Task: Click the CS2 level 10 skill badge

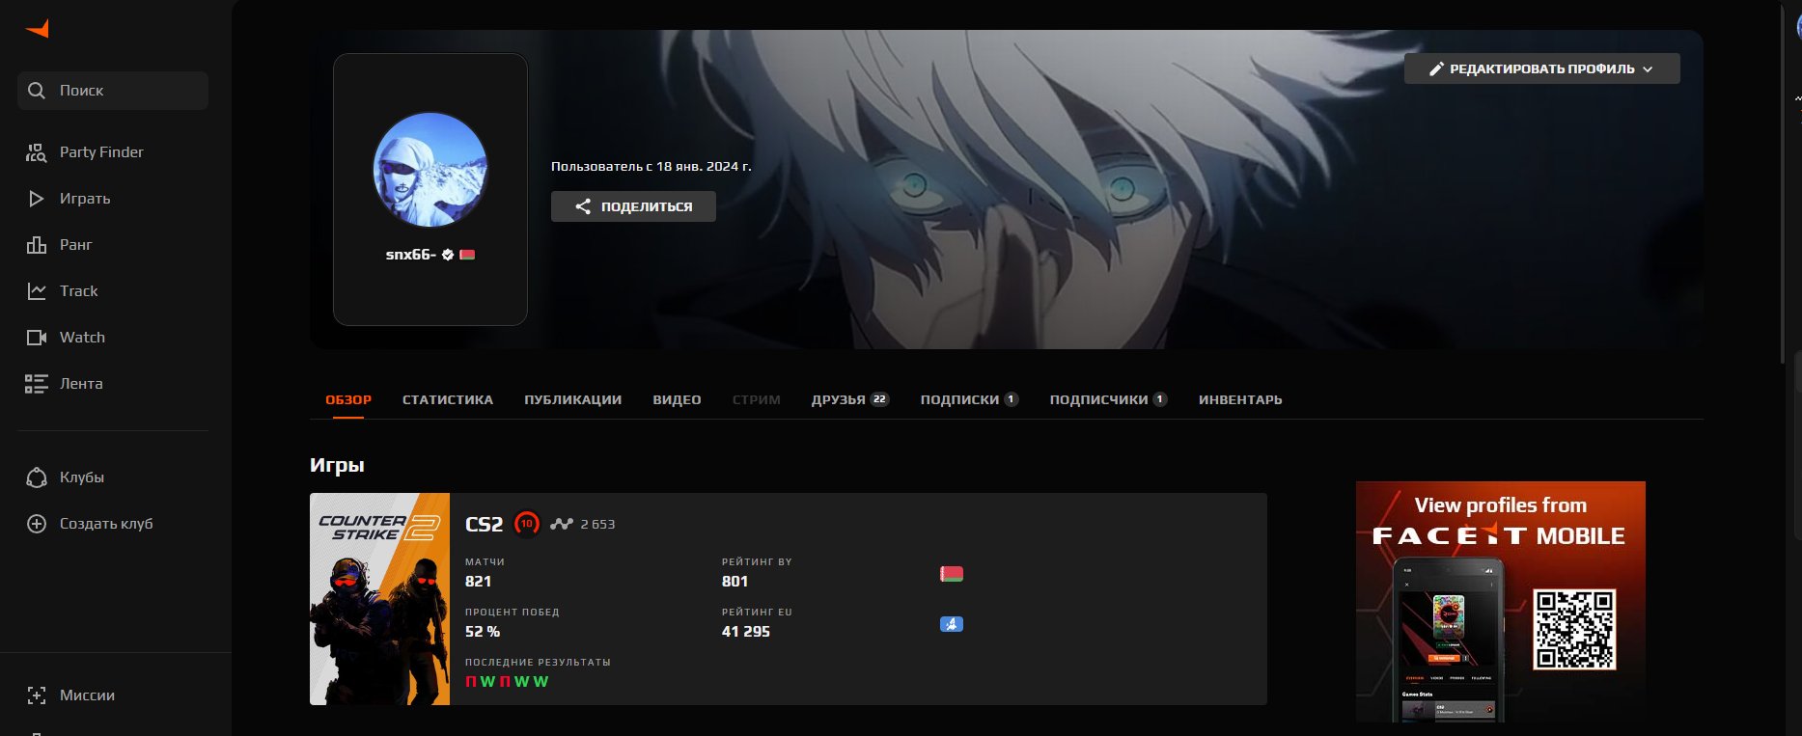Action: coord(526,524)
